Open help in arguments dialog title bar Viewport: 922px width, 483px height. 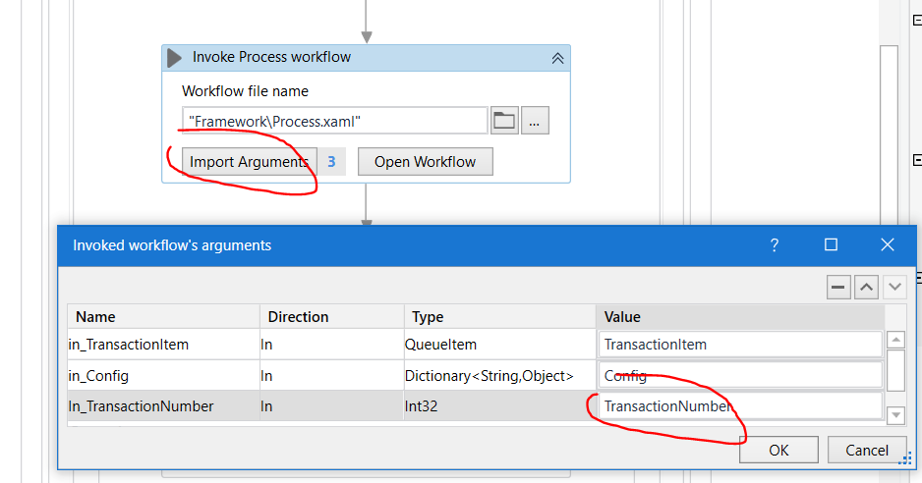pyautogui.click(x=775, y=245)
